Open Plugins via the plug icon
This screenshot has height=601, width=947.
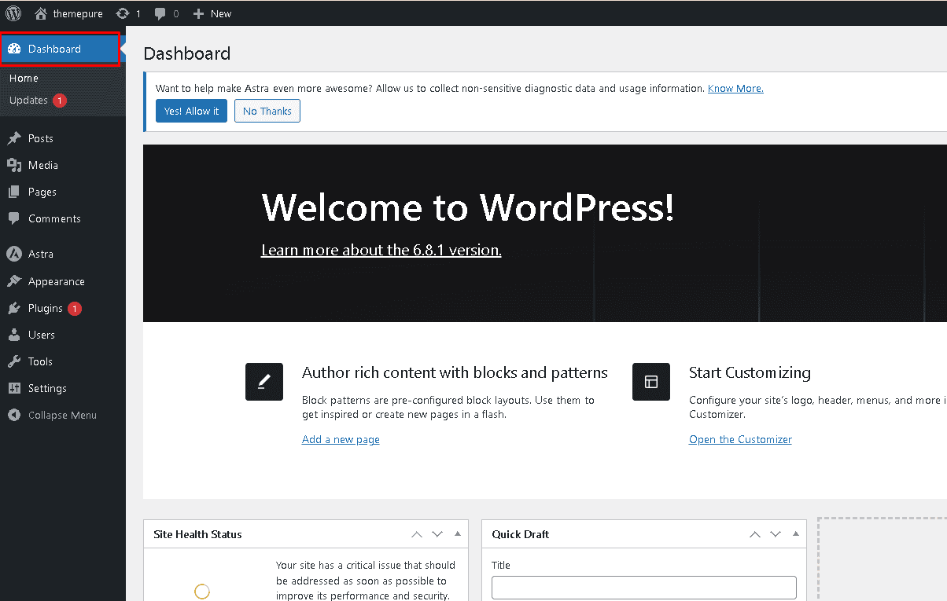click(14, 308)
